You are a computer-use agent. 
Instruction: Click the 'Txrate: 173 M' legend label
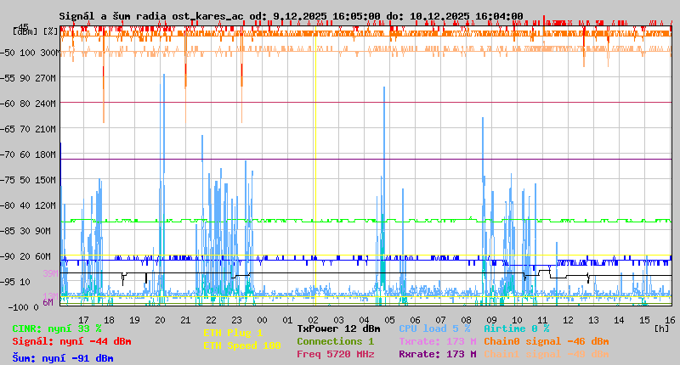438,341
